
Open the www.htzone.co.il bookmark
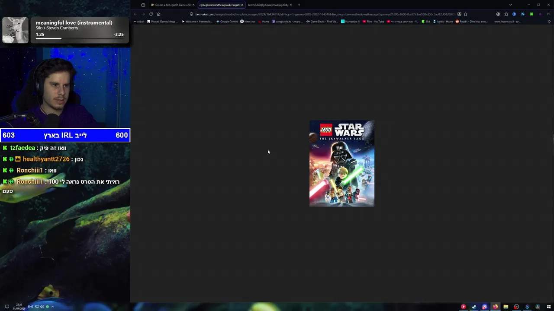(x=507, y=21)
